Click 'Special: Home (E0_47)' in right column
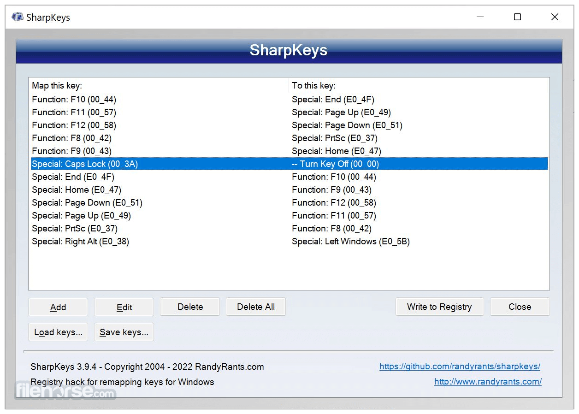579x414 pixels. [x=337, y=151]
